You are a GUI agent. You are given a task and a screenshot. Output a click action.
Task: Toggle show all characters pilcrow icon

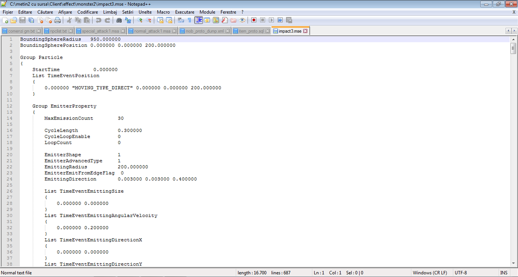[189, 20]
